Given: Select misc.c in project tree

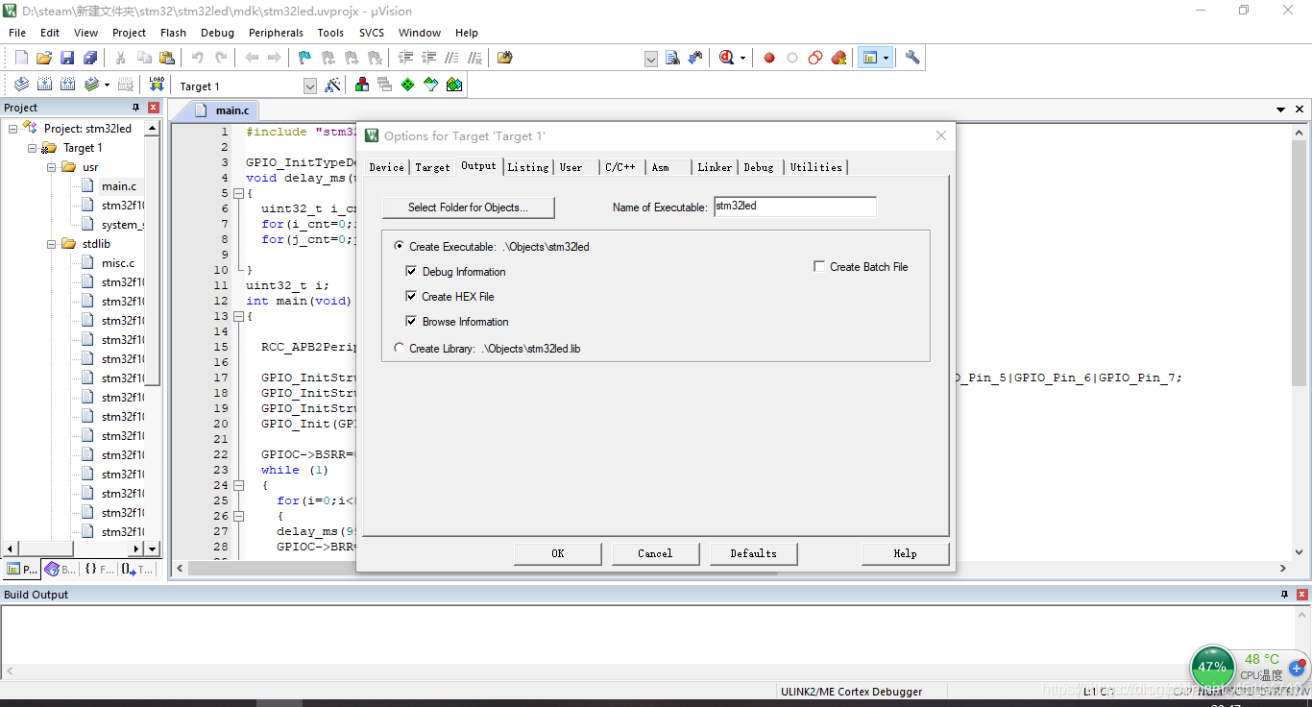Looking at the screenshot, I should [118, 263].
